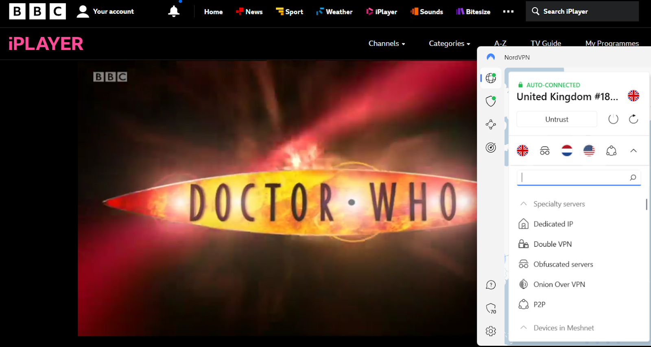Expand the more menu three dots
The height and width of the screenshot is (347, 651).
508,11
